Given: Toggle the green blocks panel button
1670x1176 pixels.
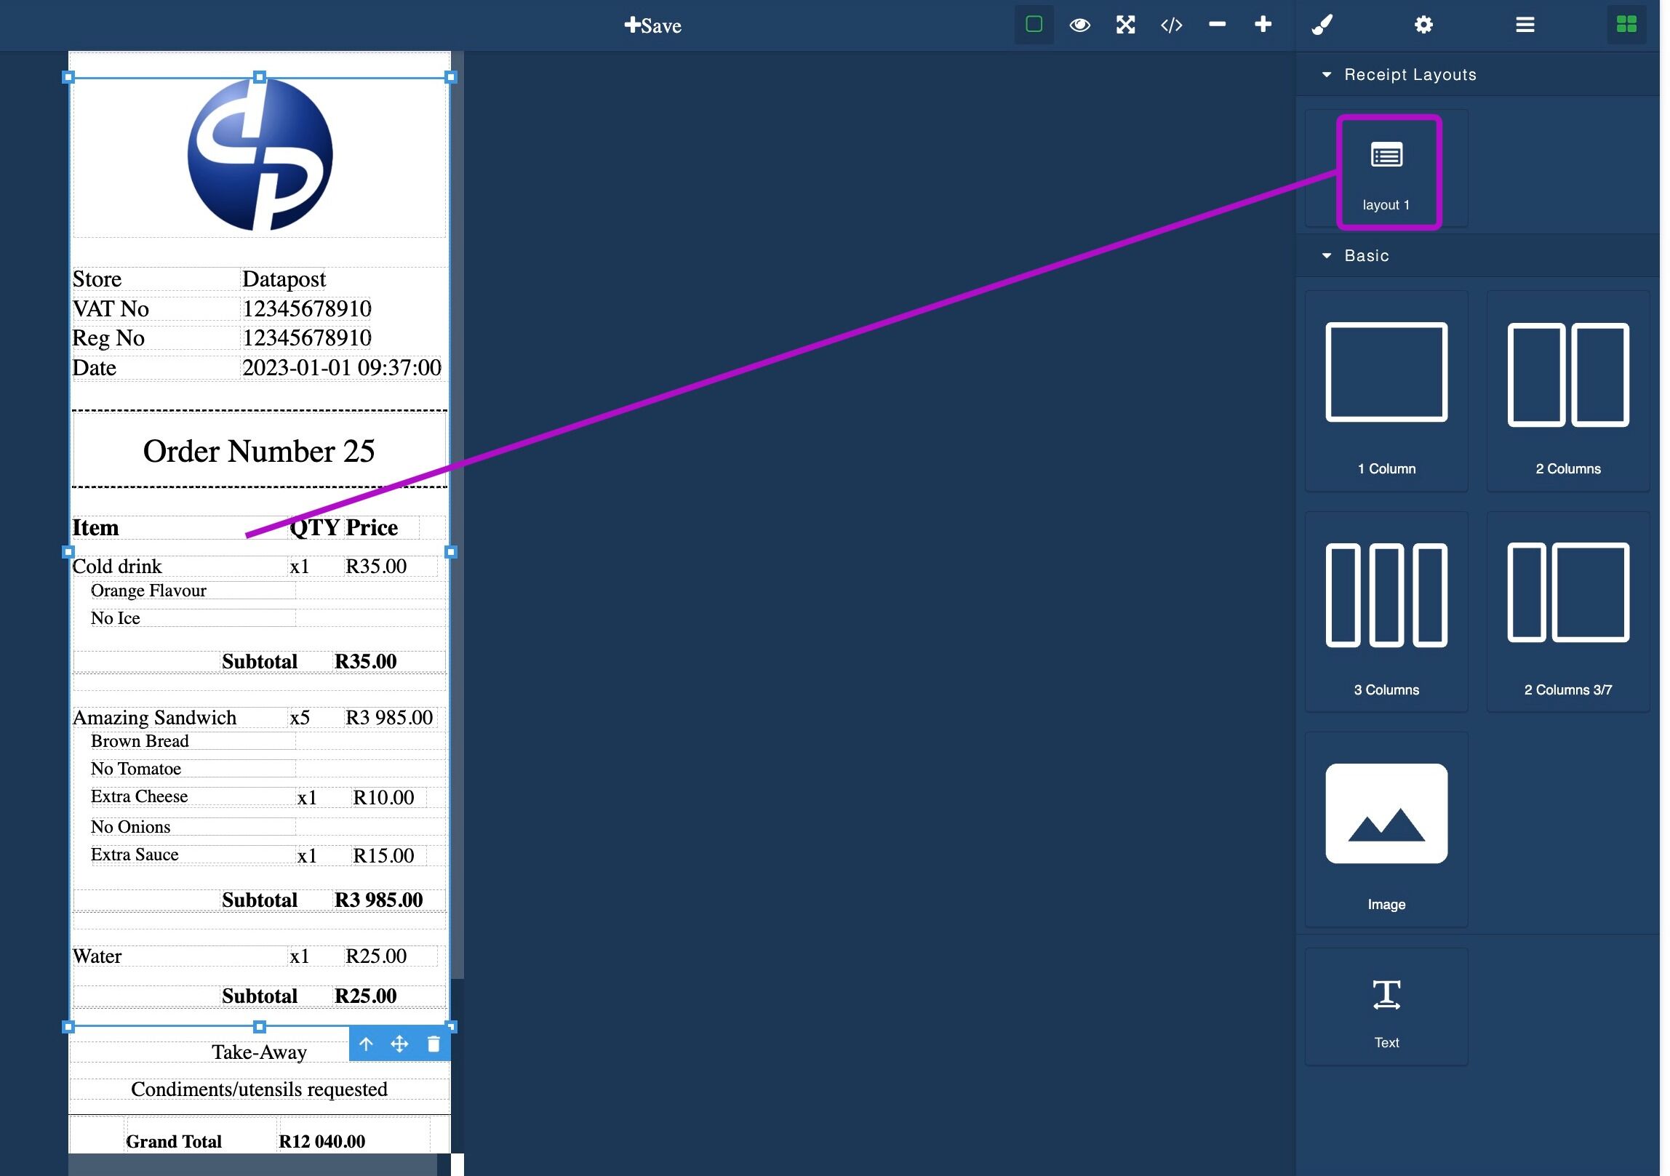Looking at the screenshot, I should pos(1626,25).
